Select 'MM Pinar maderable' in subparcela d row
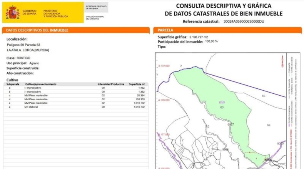Screen dimensions: 304x169 [x=36, y=99]
